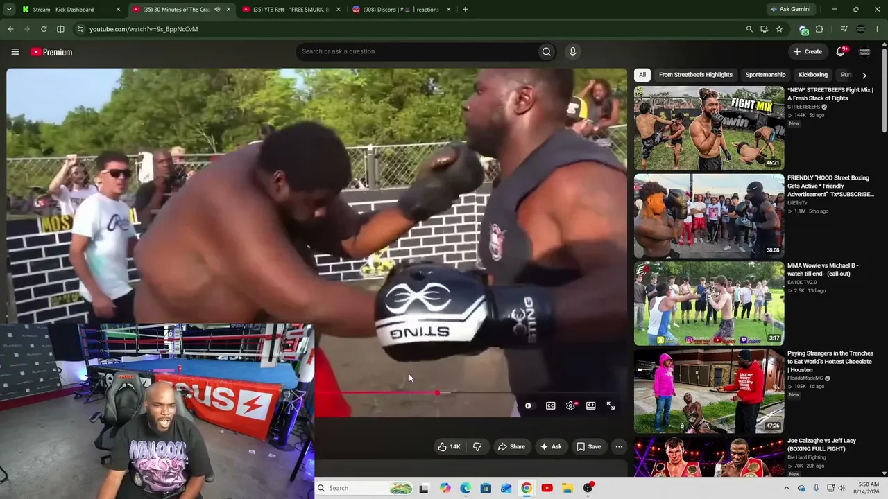Open the Chrome profile avatar

click(861, 29)
